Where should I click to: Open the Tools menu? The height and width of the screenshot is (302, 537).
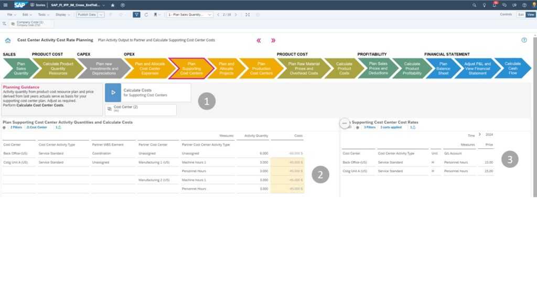(x=42, y=15)
